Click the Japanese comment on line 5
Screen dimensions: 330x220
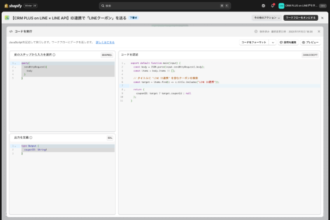click(166, 78)
